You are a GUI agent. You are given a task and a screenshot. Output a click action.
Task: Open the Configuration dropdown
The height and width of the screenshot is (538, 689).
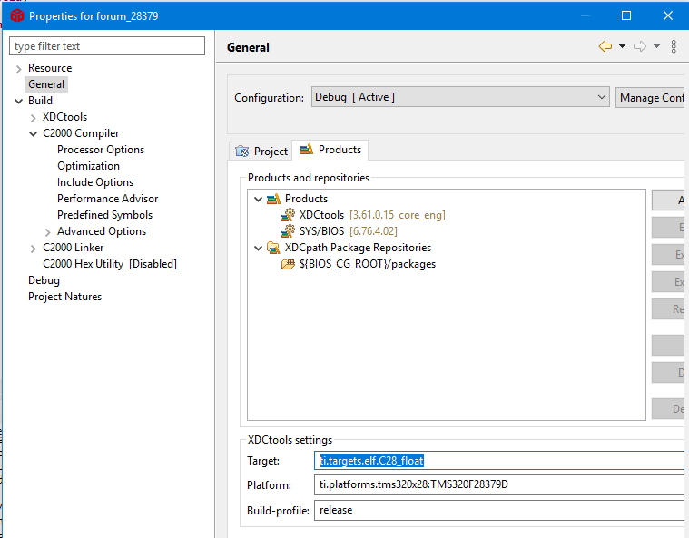pos(459,97)
